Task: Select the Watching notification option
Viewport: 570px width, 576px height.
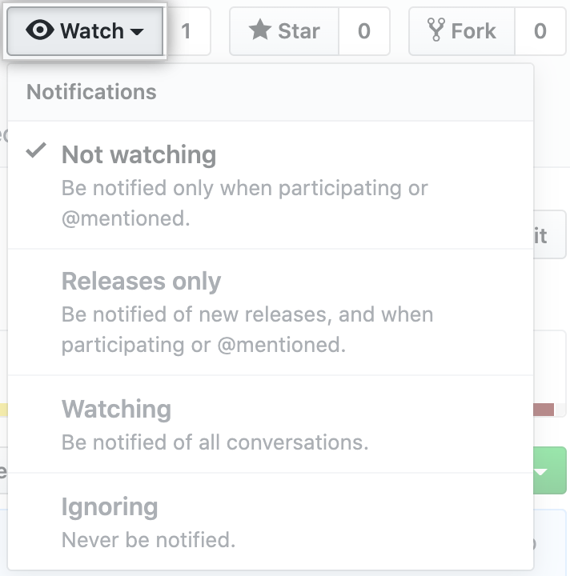Action: (271, 424)
